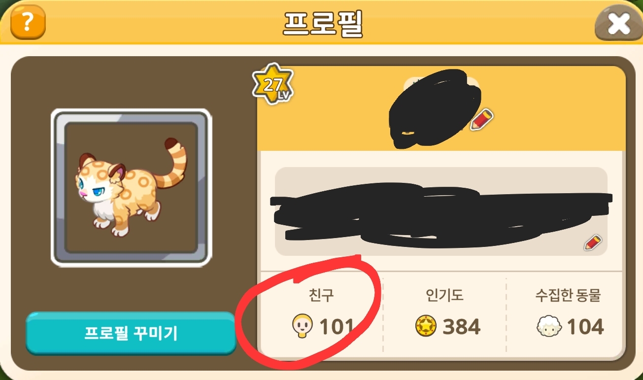Close the 프로필 window
Viewport: 643px width, 380px height.
(618, 23)
